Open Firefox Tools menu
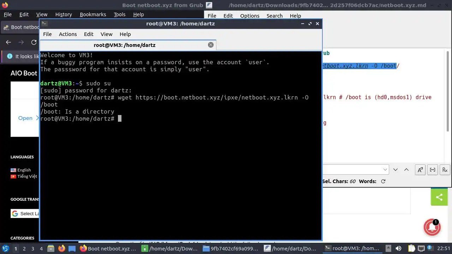The width and height of the screenshot is (452, 254). (119, 14)
